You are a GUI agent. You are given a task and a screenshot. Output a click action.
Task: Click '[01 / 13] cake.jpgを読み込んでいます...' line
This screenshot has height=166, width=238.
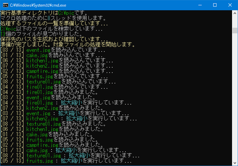52,55
